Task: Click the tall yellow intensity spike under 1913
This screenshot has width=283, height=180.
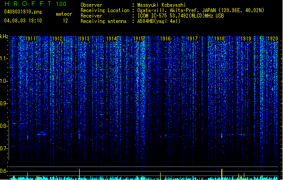Action: pos(80,174)
